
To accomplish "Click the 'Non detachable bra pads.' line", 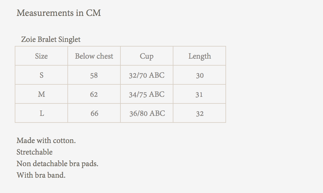I will coord(57,164).
